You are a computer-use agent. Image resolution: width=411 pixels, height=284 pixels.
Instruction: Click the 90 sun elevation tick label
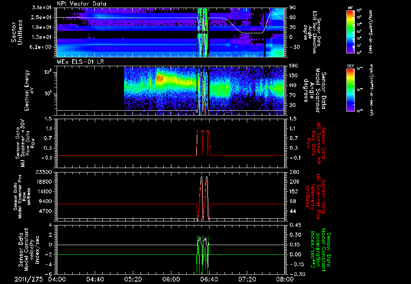pos(292,8)
